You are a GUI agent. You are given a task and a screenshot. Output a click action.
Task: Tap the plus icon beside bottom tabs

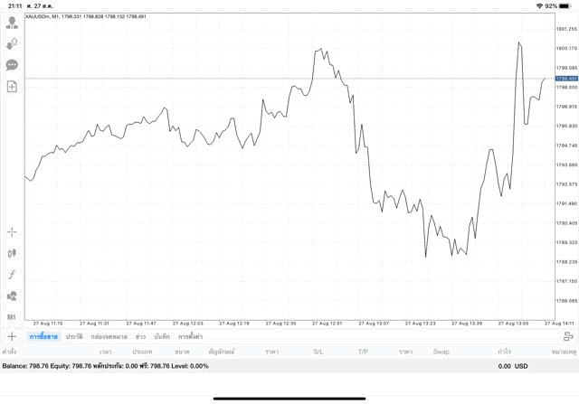pos(13,336)
